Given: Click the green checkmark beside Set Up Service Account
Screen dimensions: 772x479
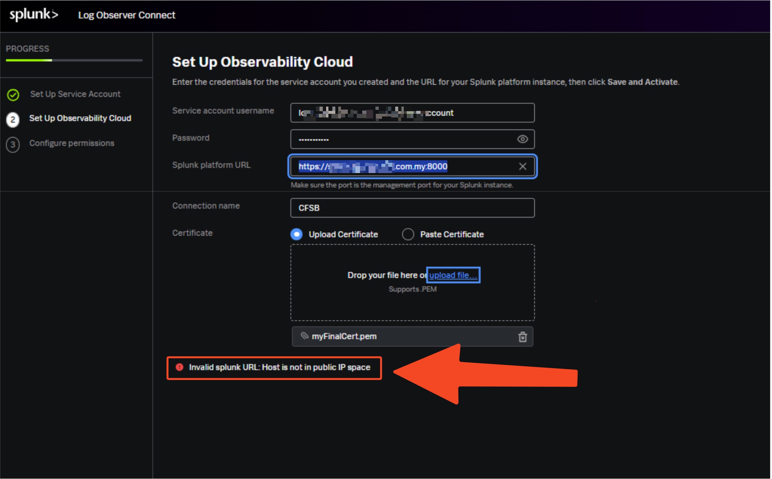Looking at the screenshot, I should 13,95.
